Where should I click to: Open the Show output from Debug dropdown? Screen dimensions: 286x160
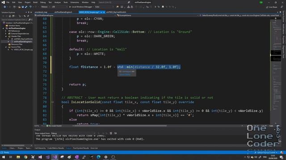(x=73, y=133)
